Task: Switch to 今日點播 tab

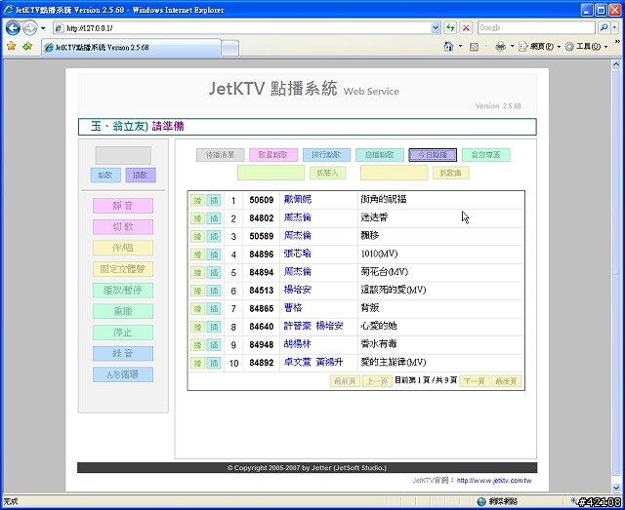Action: pyautogui.click(x=433, y=155)
